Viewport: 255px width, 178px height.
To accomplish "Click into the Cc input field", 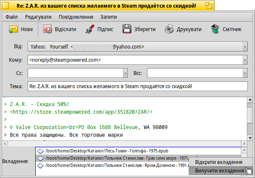I will 76,73.
